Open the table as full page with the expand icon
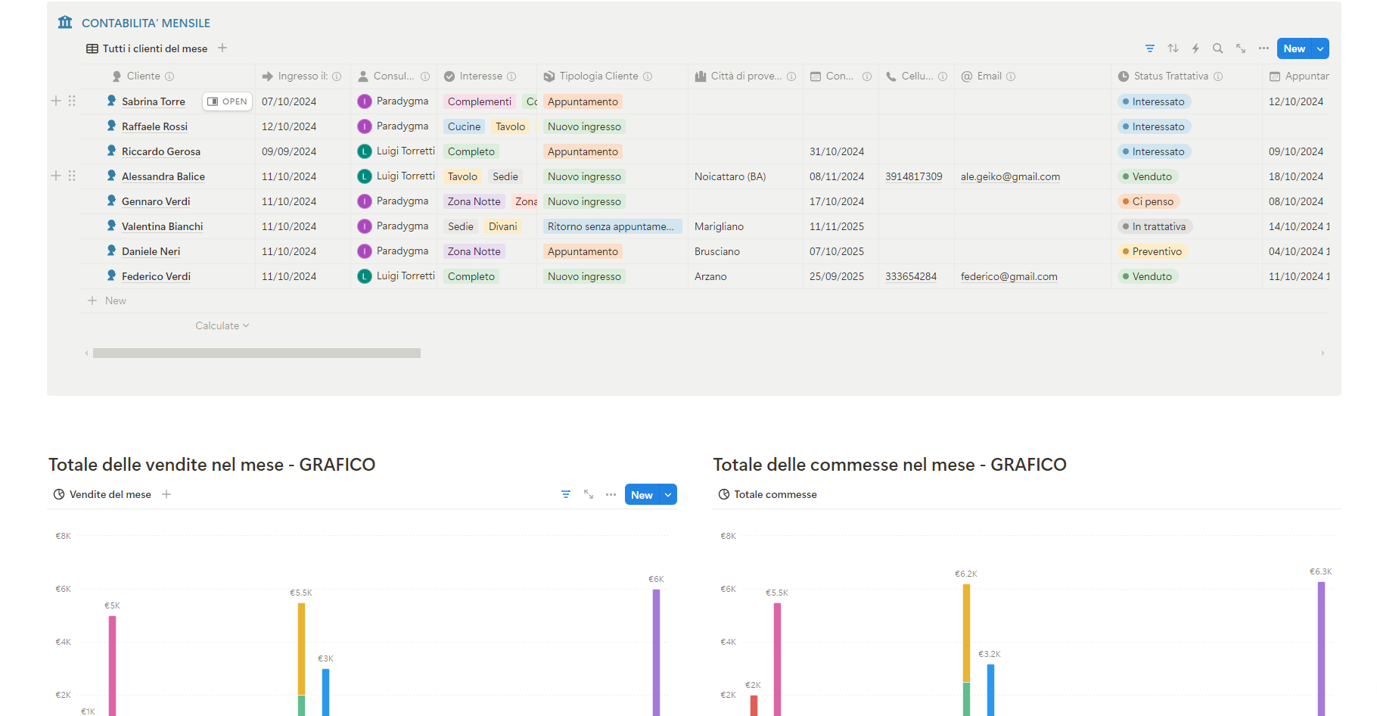The height and width of the screenshot is (716, 1377). point(1241,48)
